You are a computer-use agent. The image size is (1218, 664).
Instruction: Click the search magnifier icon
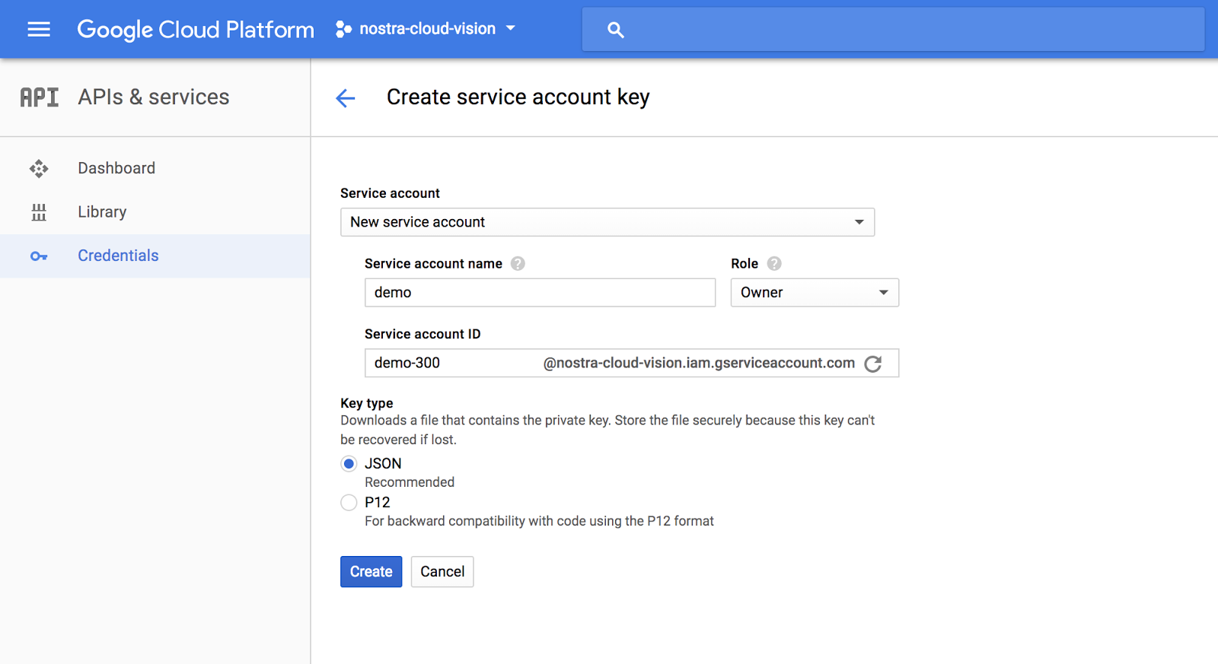[616, 30]
